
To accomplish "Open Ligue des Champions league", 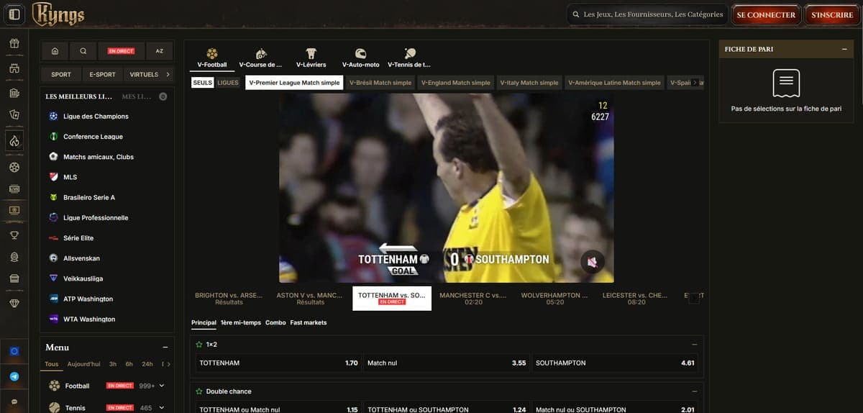I will [107, 116].
